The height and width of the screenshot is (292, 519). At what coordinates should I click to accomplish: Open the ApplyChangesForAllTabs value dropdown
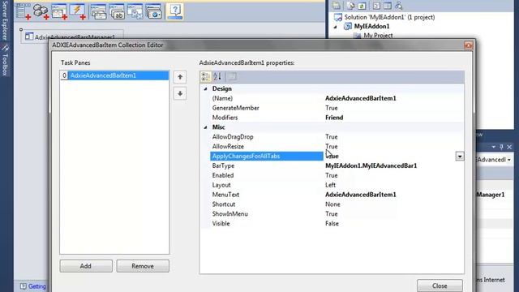coord(460,157)
